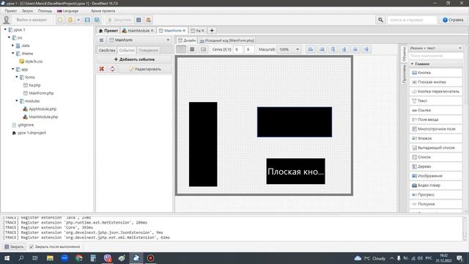Select MainForm.php in project tree
469x264 pixels.
tap(39, 93)
